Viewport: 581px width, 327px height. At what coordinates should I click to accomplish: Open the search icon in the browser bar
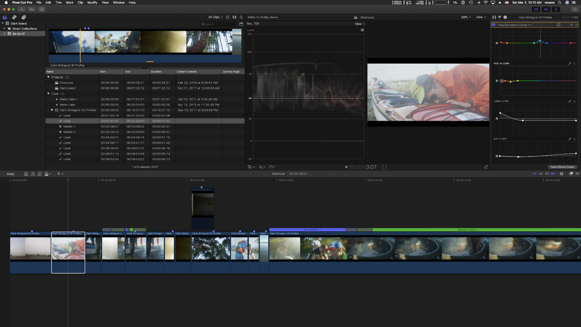coord(241,17)
